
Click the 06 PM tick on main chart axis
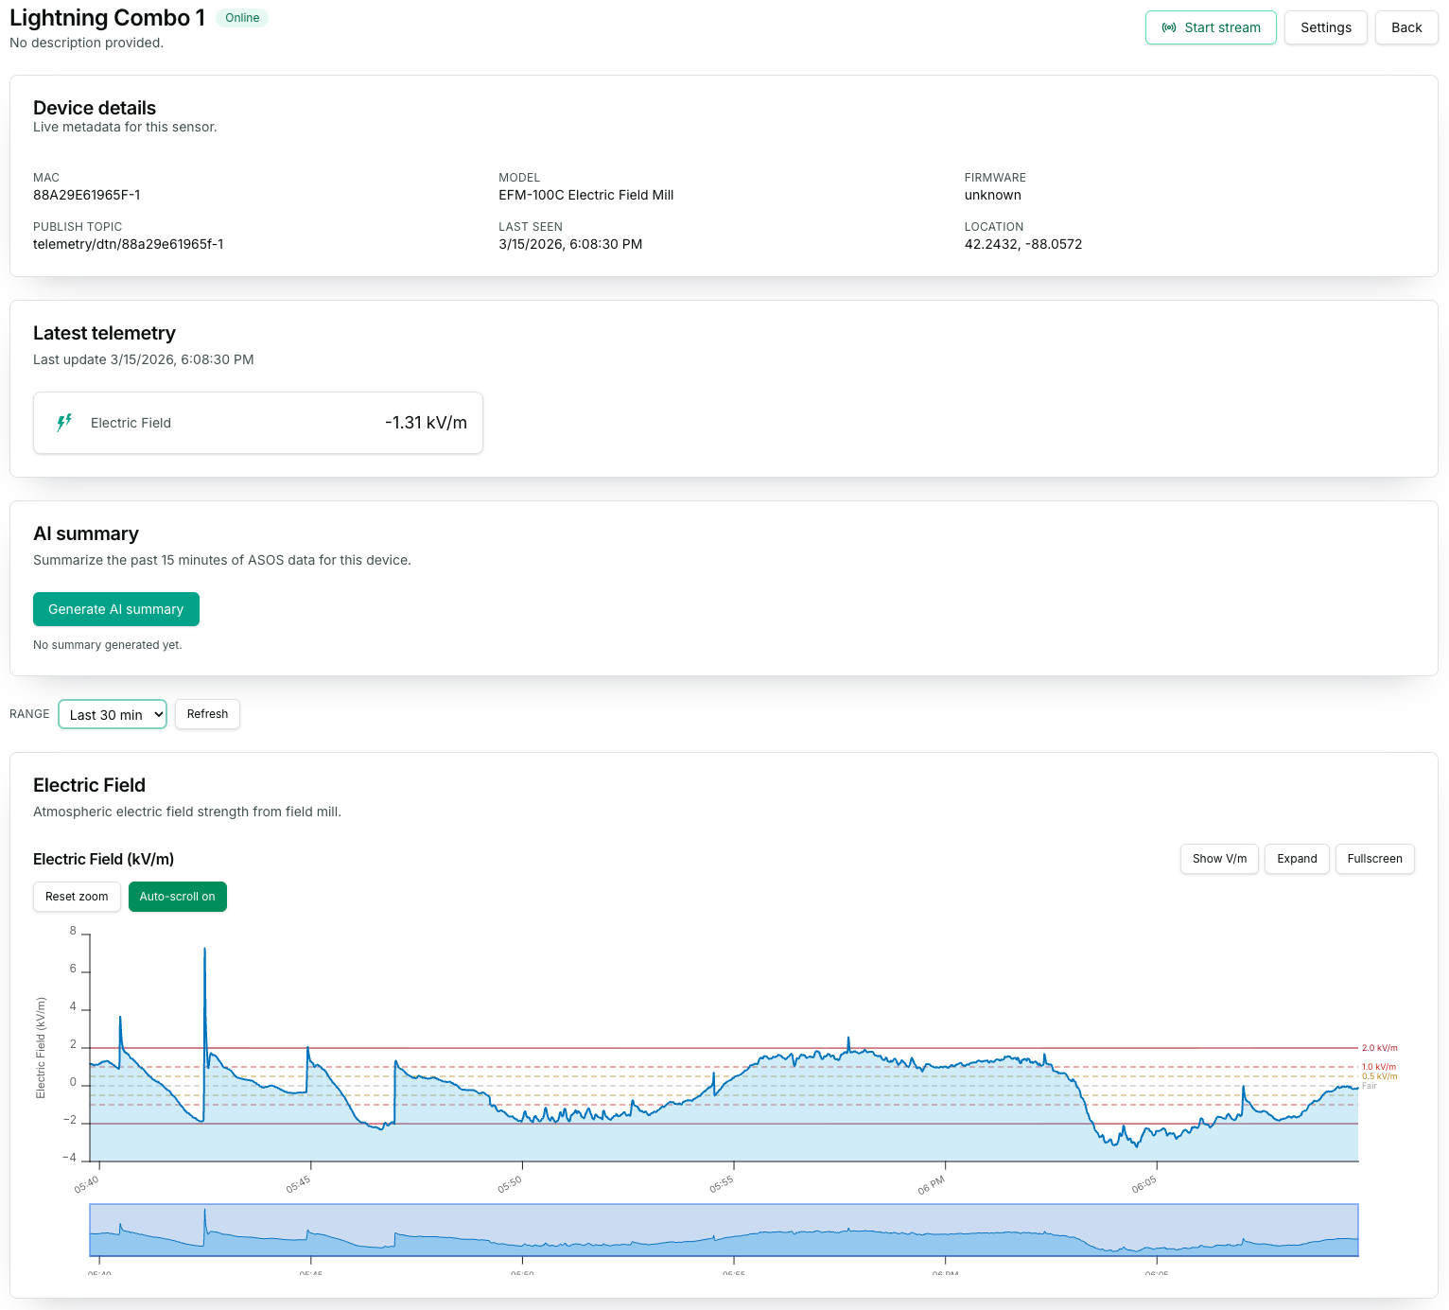pos(932,1185)
